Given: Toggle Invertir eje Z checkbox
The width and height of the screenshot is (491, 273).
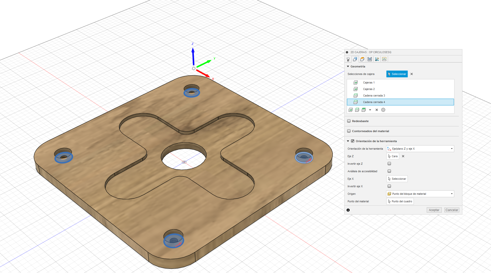Looking at the screenshot, I should click(389, 164).
